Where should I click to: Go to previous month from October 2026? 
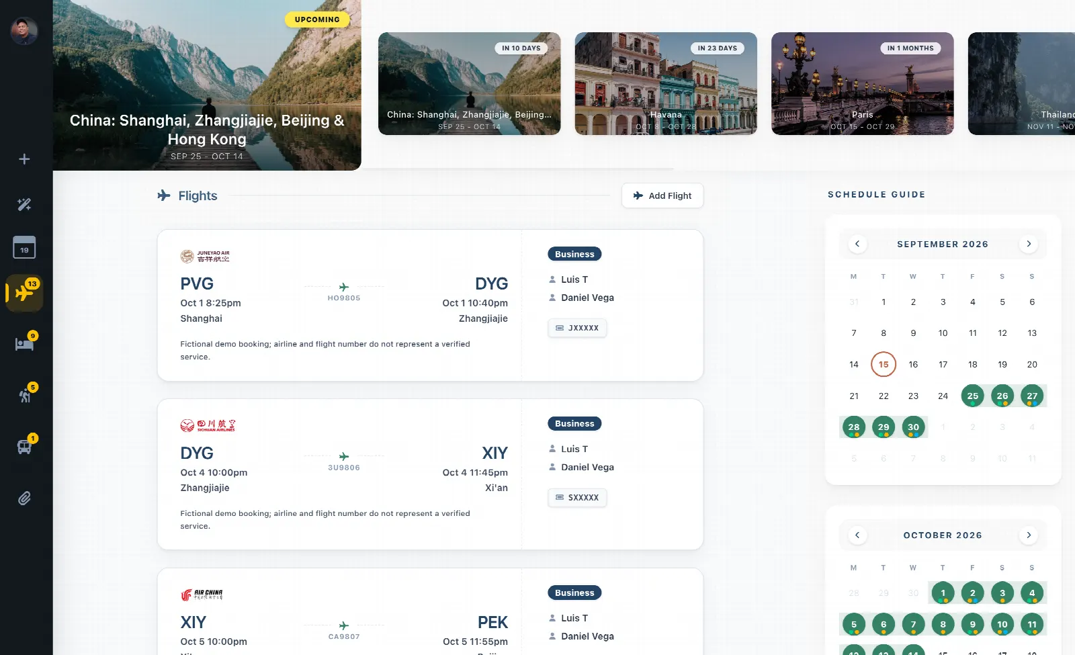(x=857, y=535)
